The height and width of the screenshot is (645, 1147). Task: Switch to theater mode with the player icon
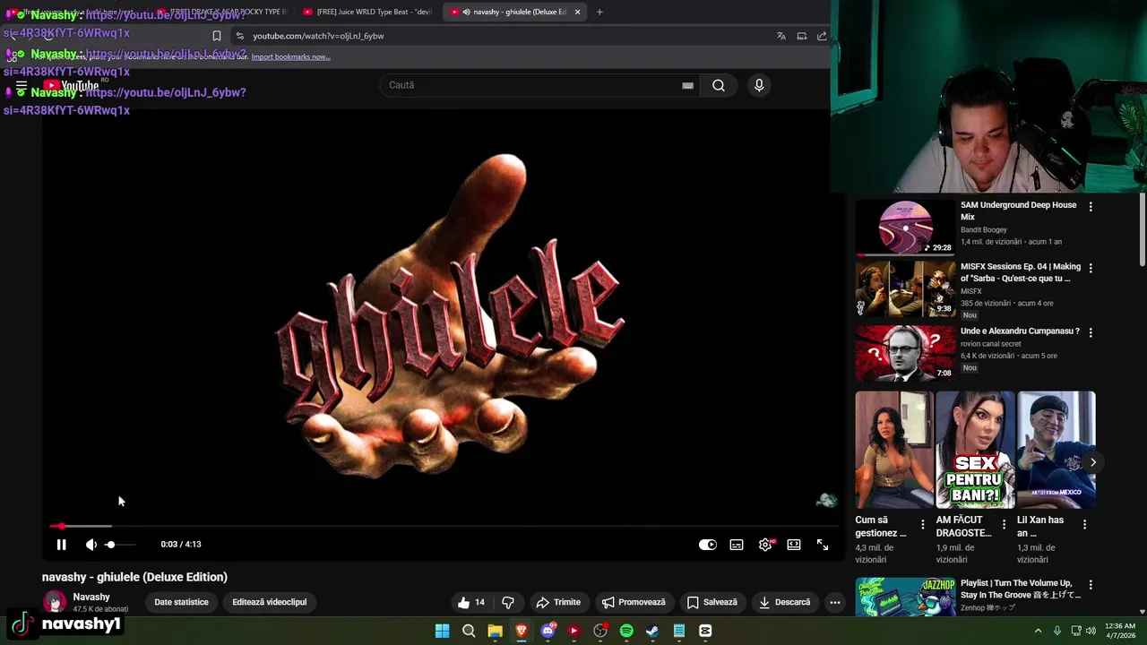point(794,545)
